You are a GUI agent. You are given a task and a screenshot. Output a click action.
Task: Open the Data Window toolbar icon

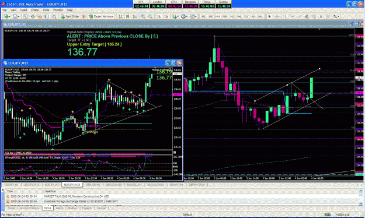pos(33,16)
